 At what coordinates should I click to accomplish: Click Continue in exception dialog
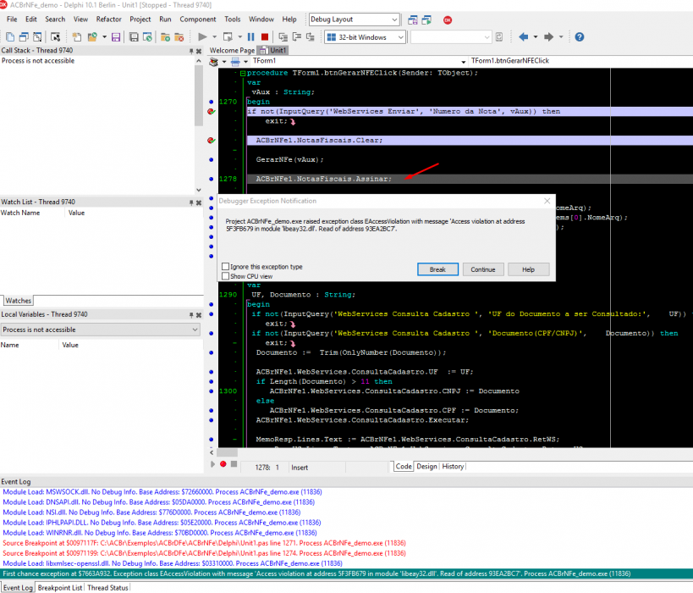pos(483,269)
